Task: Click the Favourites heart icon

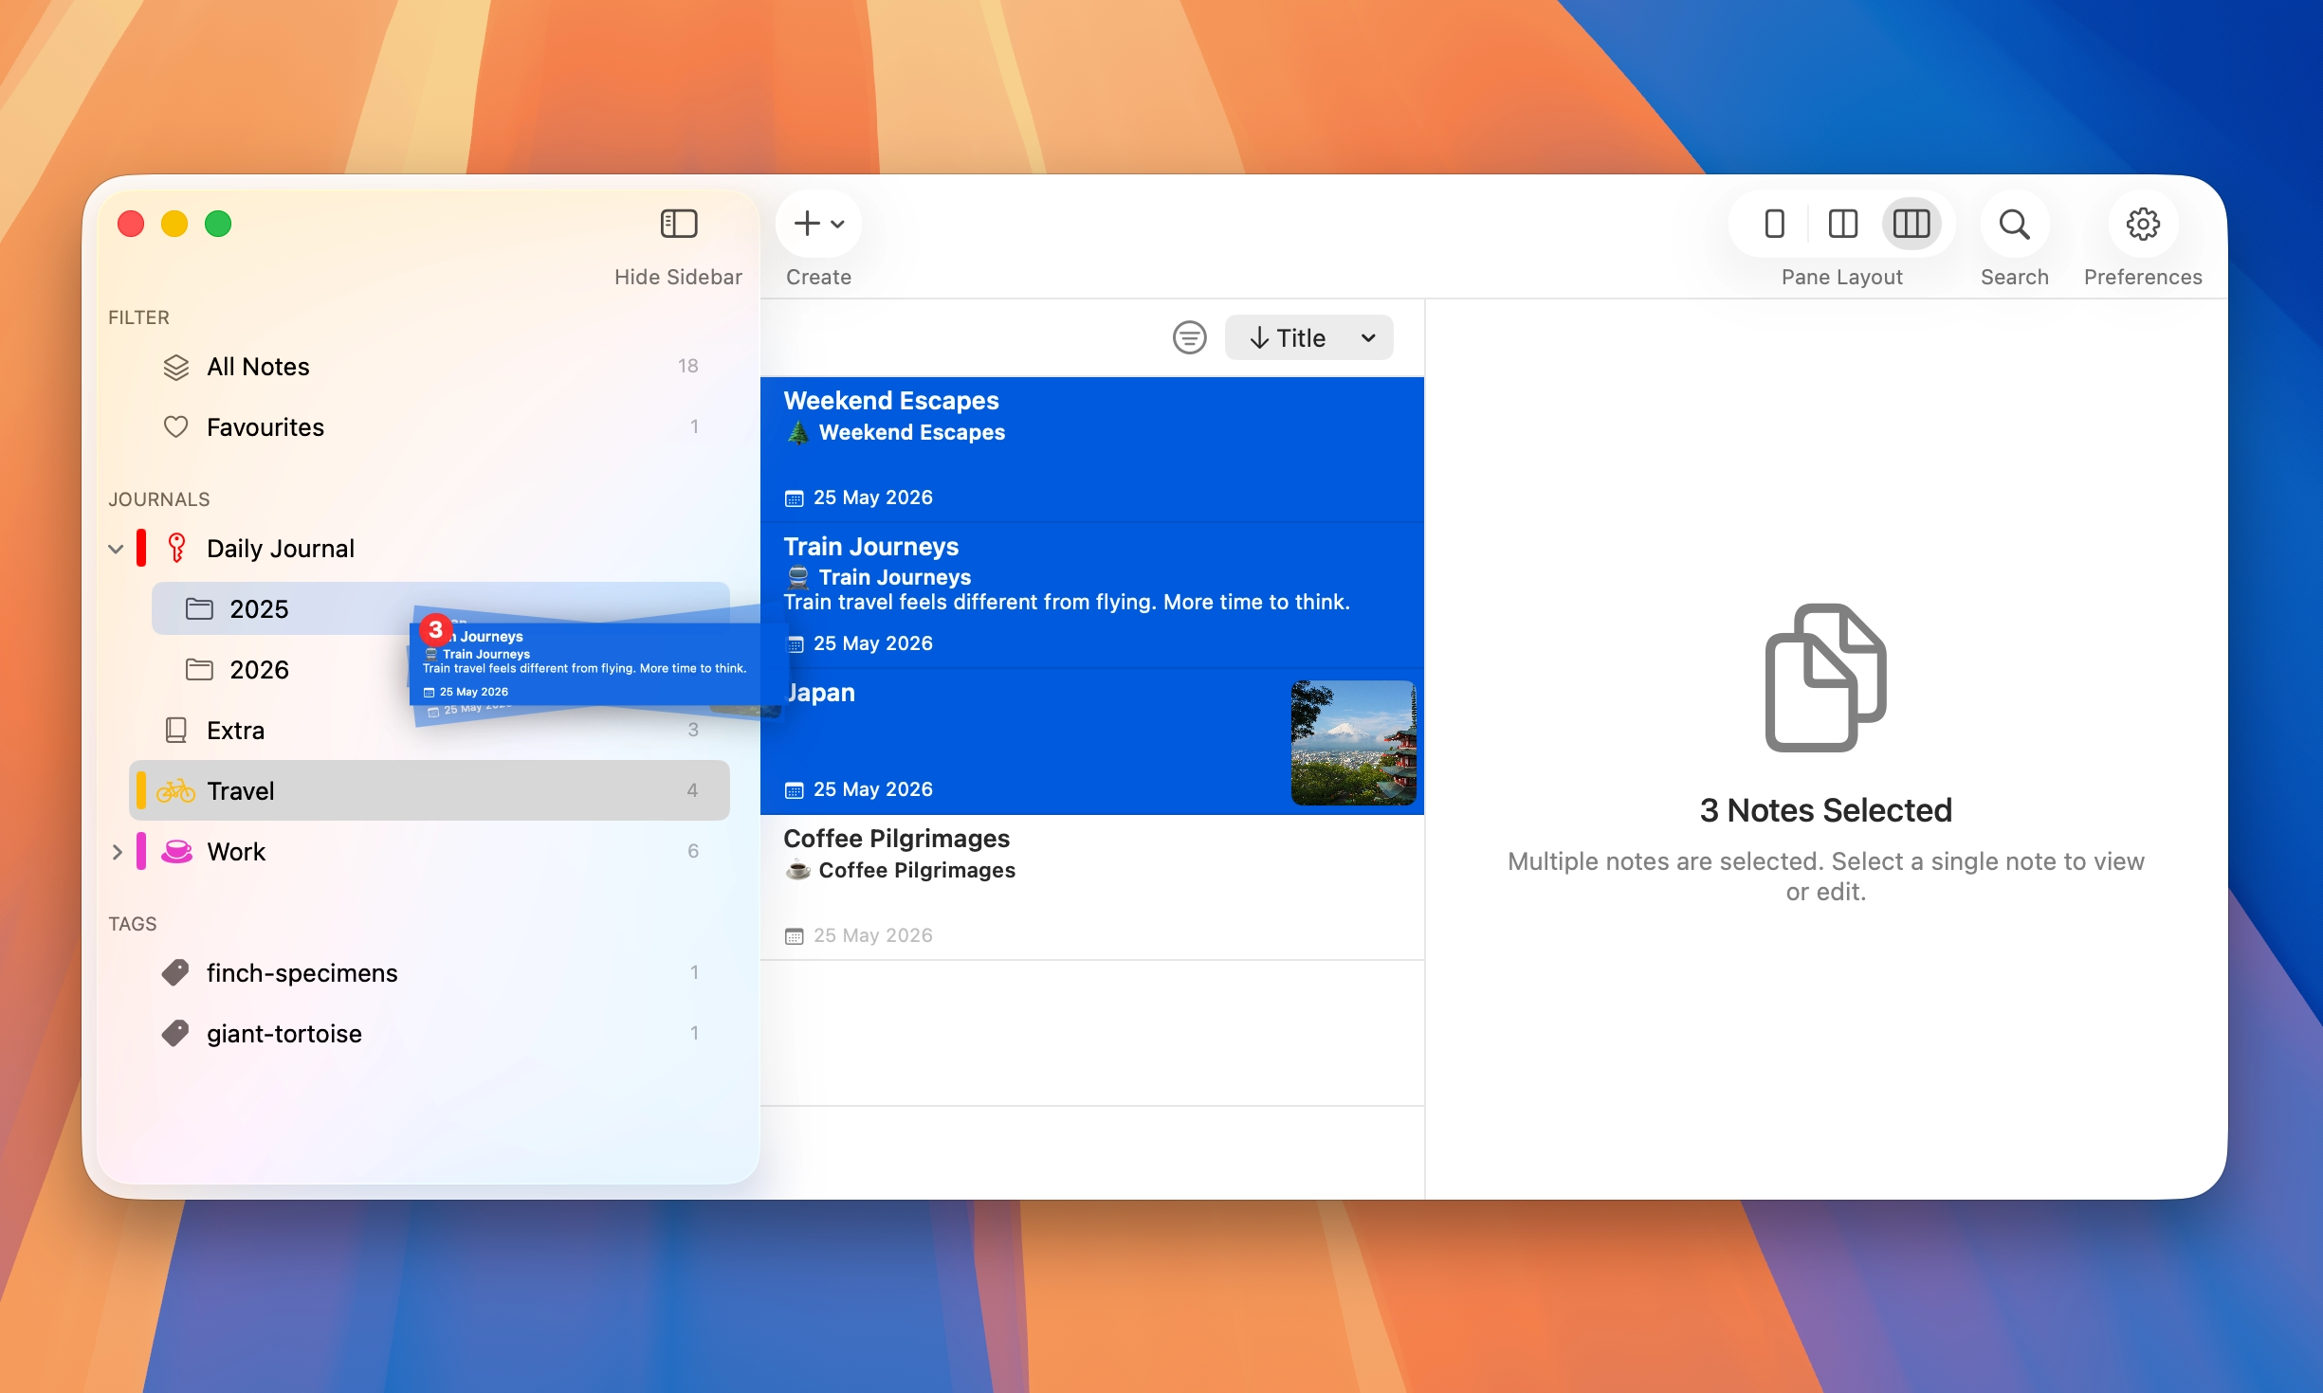Action: 176,427
